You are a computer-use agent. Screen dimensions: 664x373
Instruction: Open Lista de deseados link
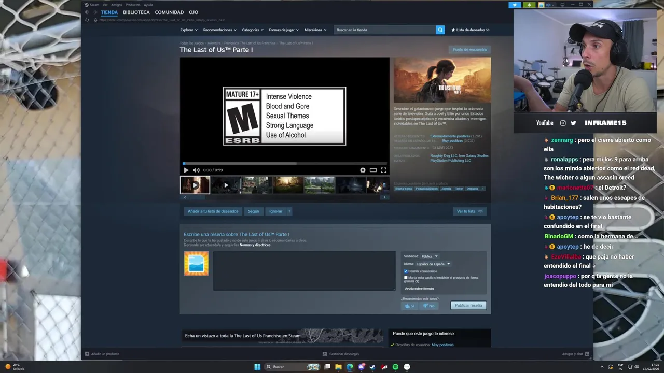tap(471, 30)
